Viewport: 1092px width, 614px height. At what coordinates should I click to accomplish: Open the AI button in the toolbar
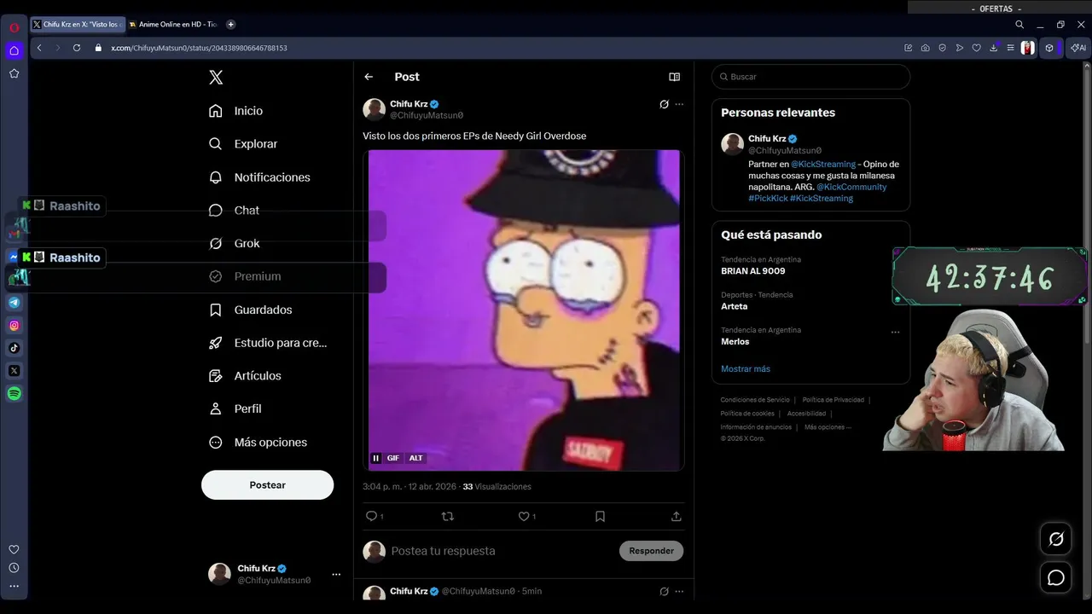tap(1078, 48)
